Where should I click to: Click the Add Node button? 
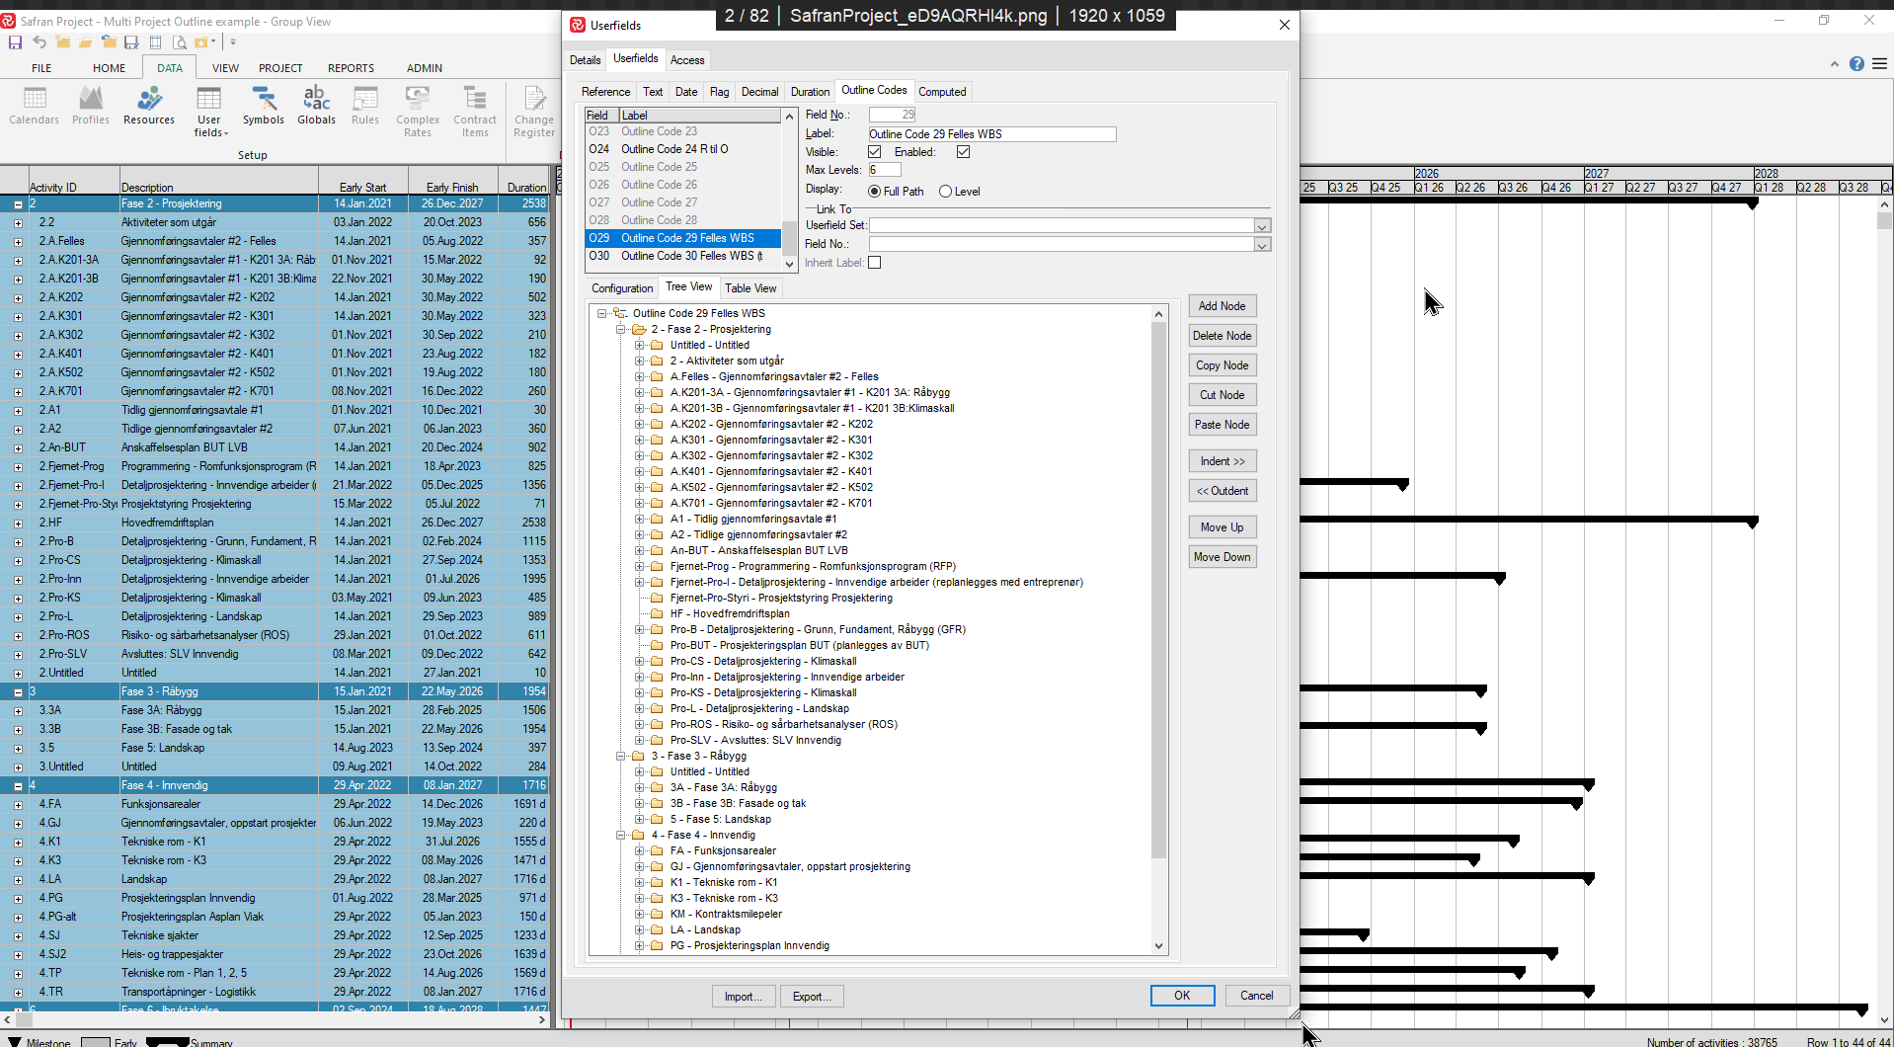(x=1222, y=306)
